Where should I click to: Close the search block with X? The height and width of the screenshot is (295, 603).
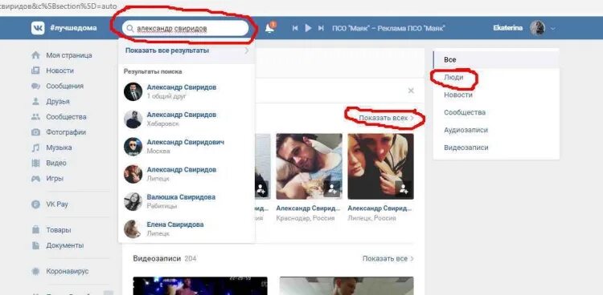tap(411, 91)
